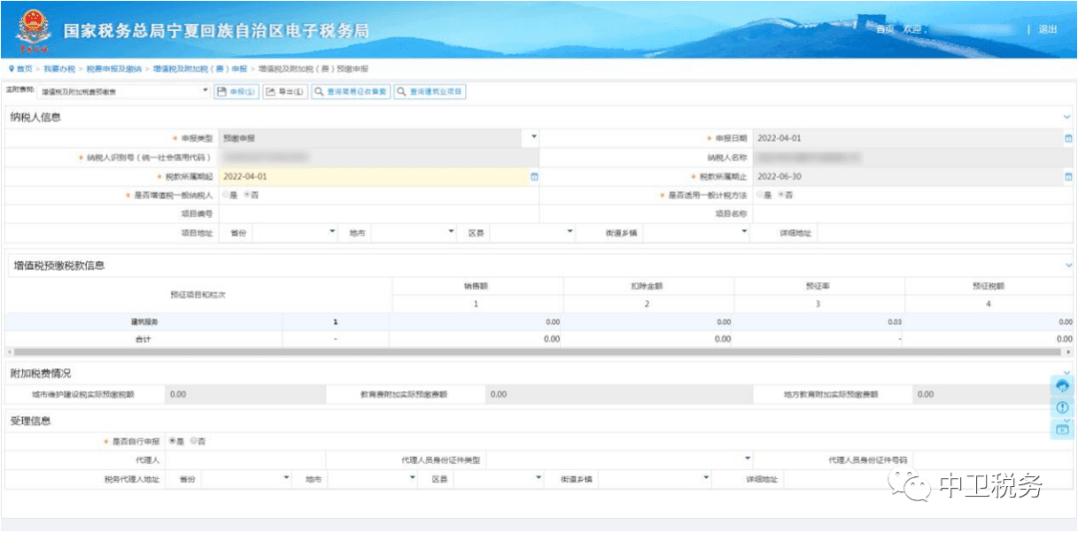The height and width of the screenshot is (533, 1078).
Task: Select 是 for 是否适用一般计税方法
Action: [x=761, y=195]
